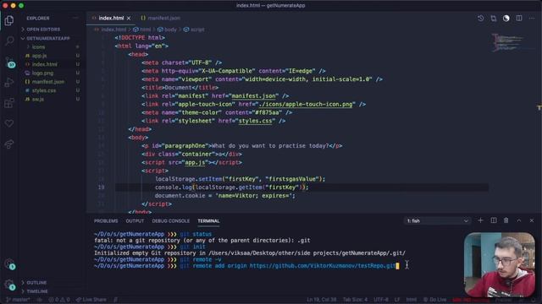This screenshot has width=542, height=304.
Task: Open the Extensions view
Action: (9, 103)
